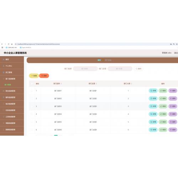Viewport: 178px width, 178px height.
Task: Open details for row 1 (cyan button)
Action: coord(153,91)
